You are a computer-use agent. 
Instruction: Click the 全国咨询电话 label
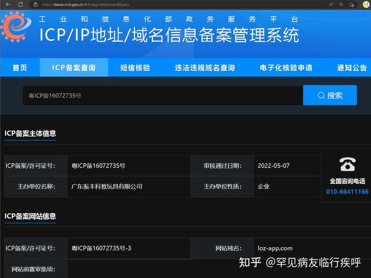(347, 181)
